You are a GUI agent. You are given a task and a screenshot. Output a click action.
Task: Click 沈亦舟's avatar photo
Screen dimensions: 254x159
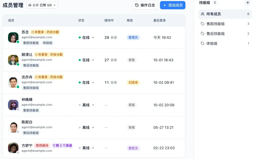tap(13, 82)
